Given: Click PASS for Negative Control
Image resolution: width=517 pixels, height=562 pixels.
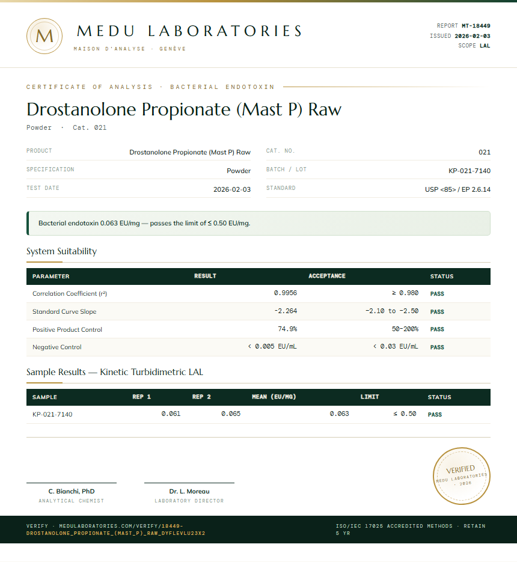Looking at the screenshot, I should click(437, 347).
